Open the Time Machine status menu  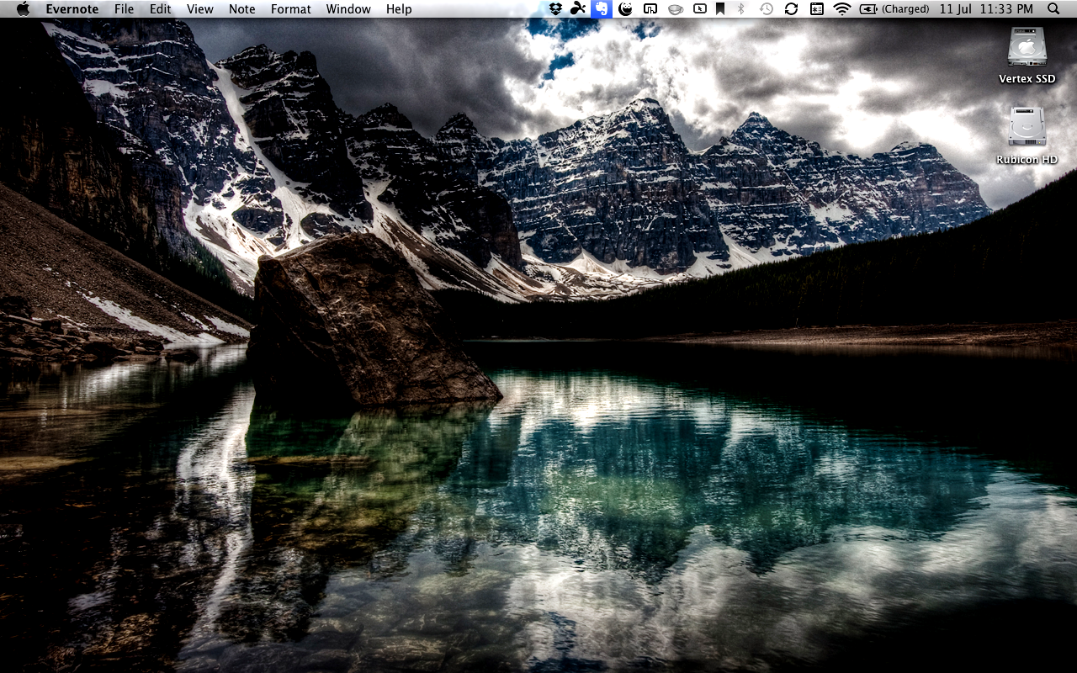click(767, 8)
